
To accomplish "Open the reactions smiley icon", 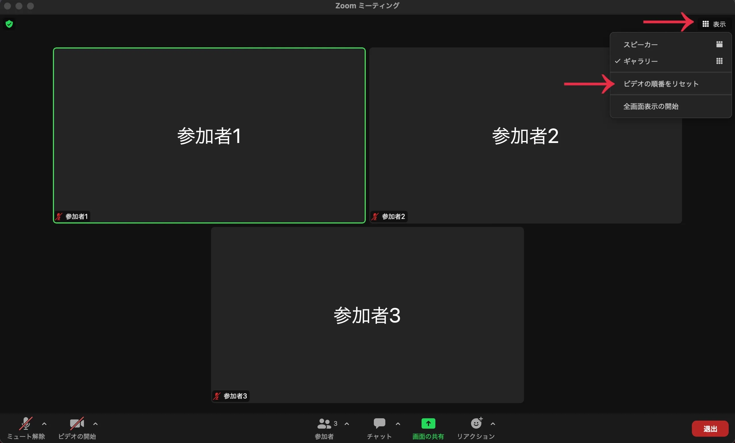I will point(476,423).
